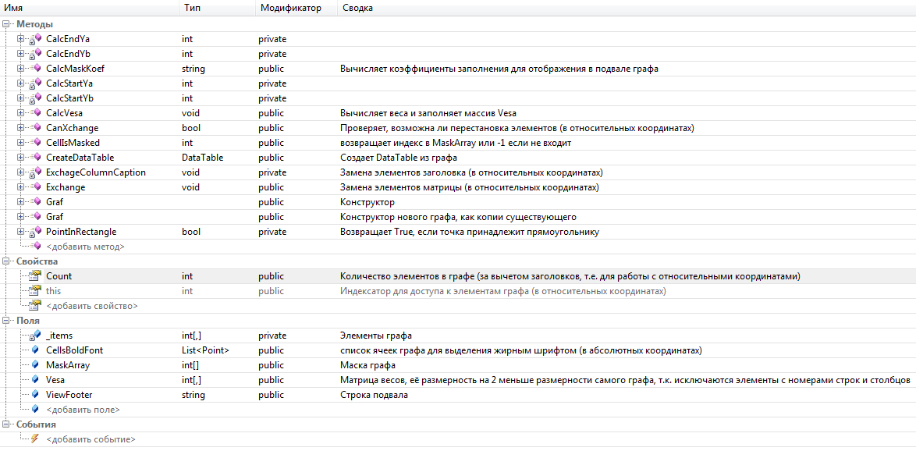Viewport: 916px width, 451px height.
Task: Click the lightning add-event icon
Action: coord(35,439)
